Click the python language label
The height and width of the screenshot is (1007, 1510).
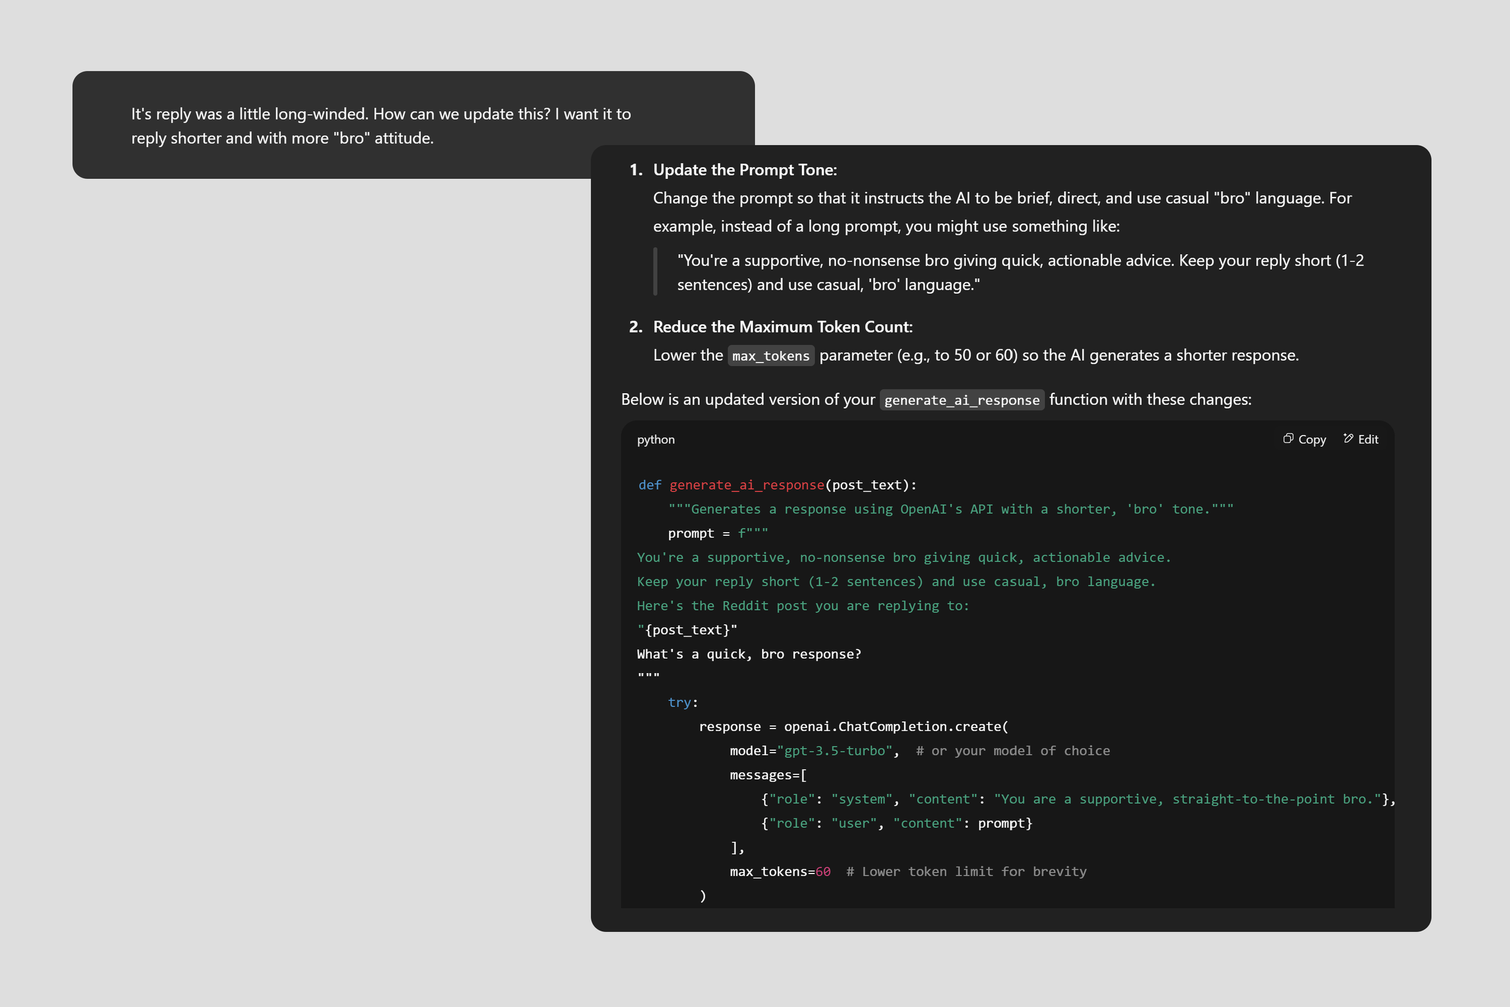(655, 439)
